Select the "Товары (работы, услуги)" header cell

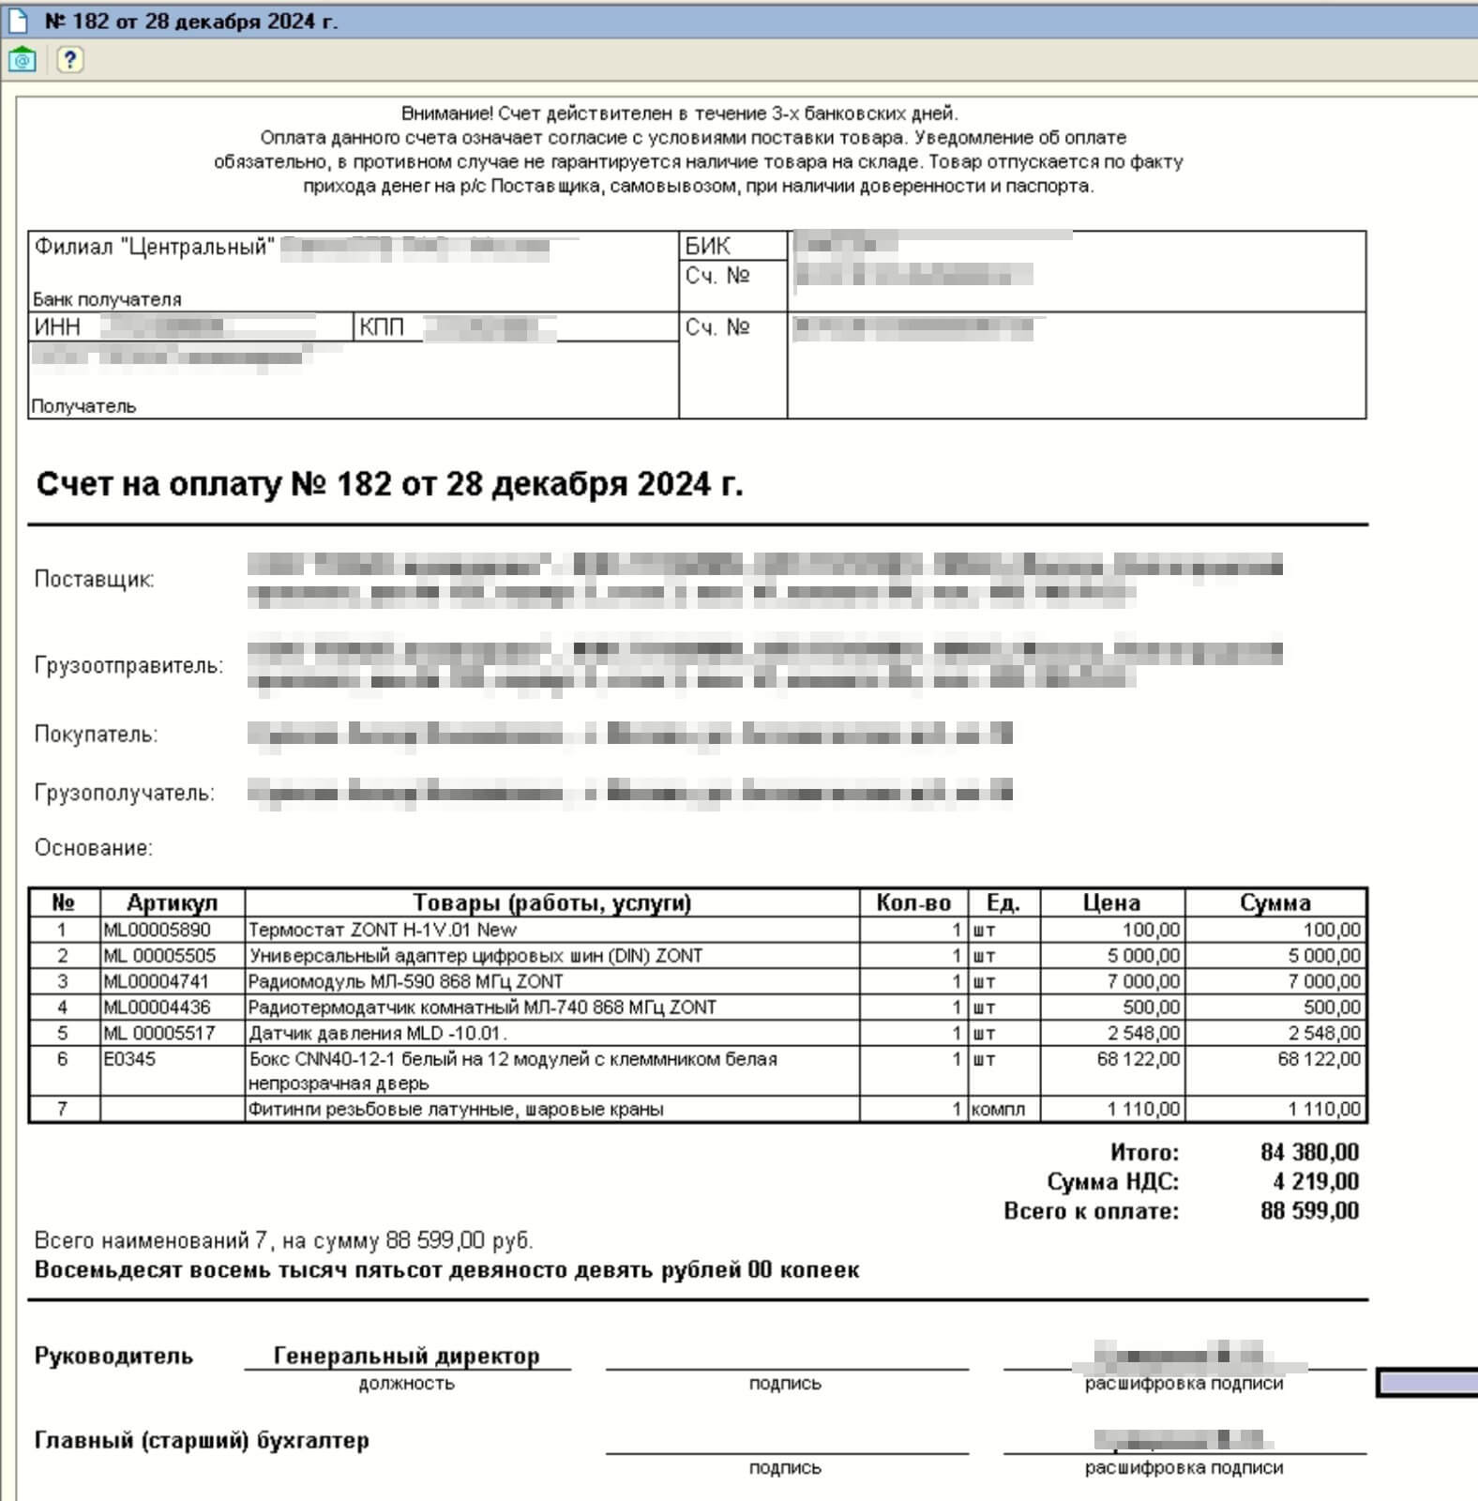[551, 902]
